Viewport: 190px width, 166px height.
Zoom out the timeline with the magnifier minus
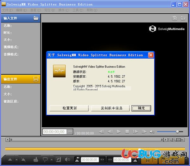coord(170,140)
